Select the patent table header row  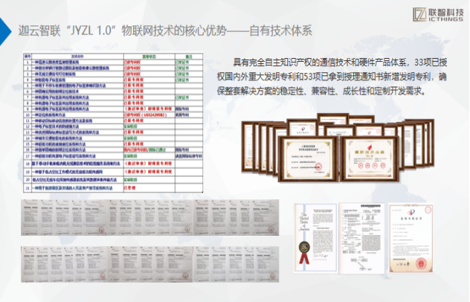pos(113,57)
